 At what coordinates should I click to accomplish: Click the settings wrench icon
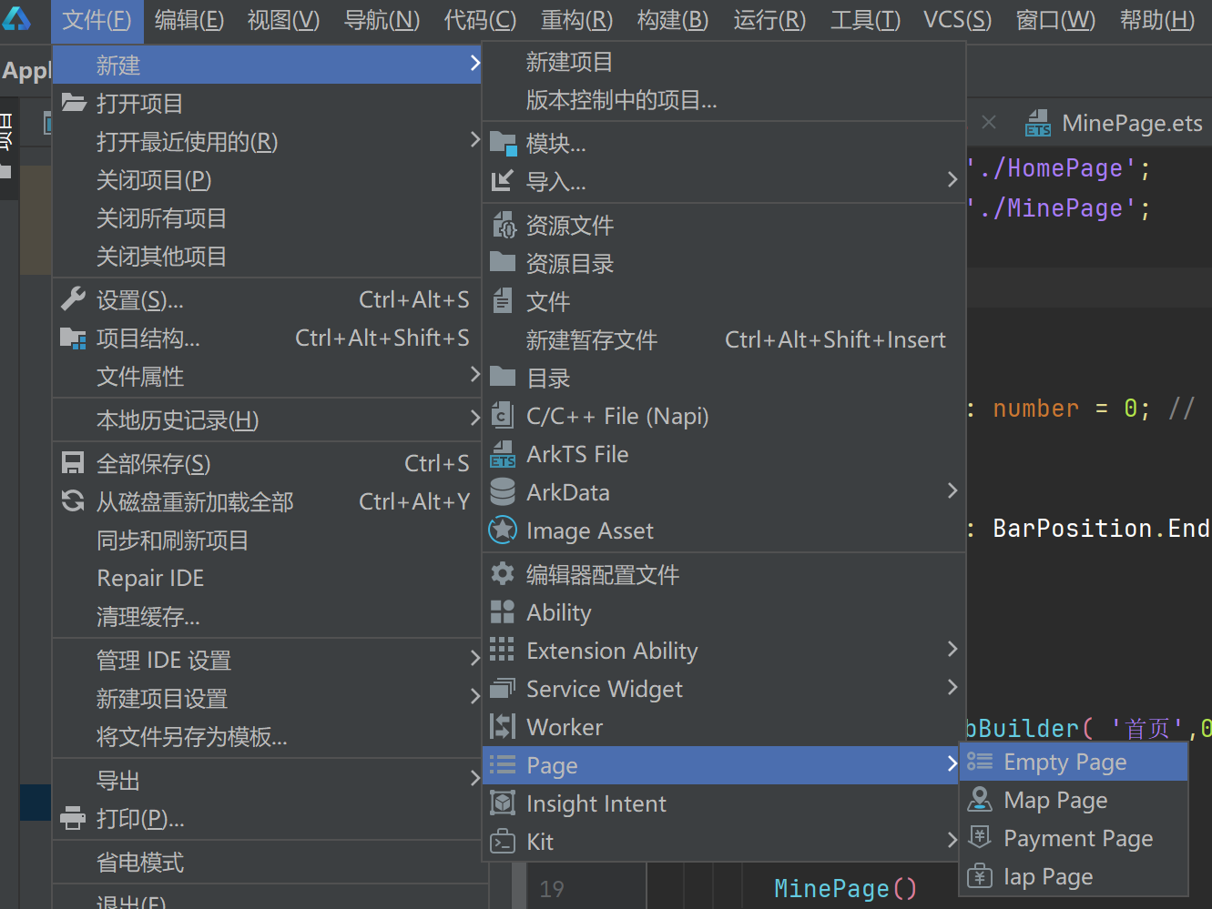coord(73,298)
